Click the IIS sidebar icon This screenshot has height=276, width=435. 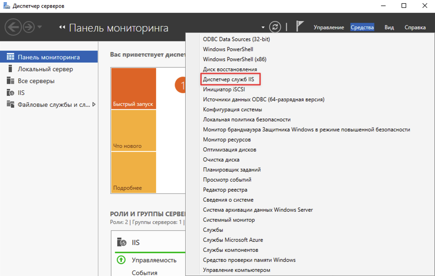(10, 92)
